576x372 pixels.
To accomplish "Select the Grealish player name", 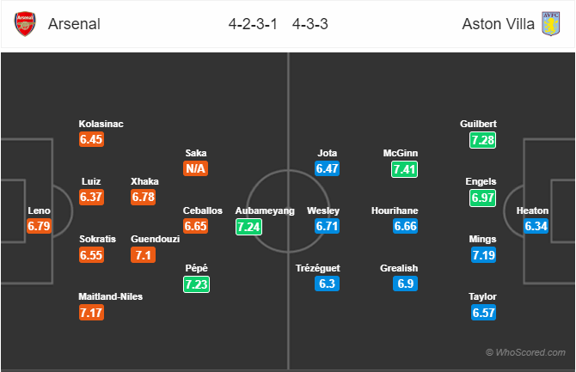I will 399,268.
